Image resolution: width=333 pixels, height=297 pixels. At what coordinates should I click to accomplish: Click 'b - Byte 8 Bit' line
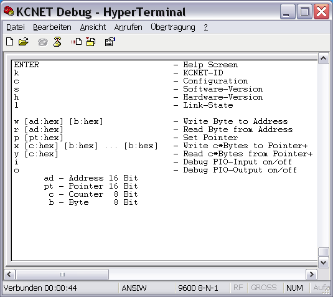pos(93,202)
